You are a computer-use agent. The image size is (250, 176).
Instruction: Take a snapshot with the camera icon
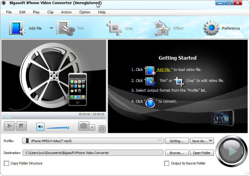point(84,126)
